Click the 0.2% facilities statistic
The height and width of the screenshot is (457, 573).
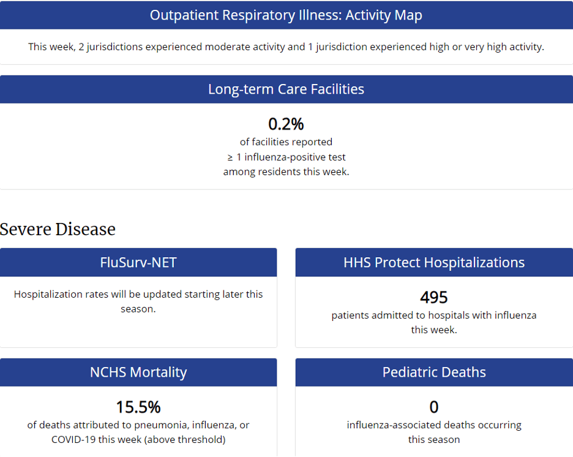286,124
